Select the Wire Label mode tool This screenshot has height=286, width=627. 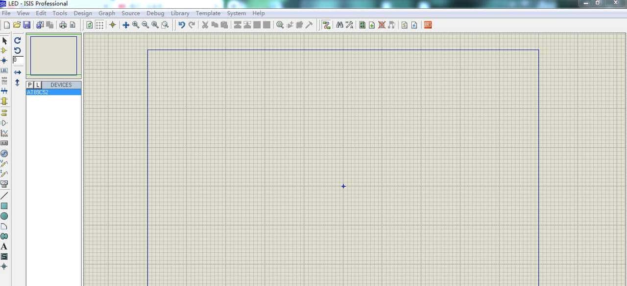click(x=4, y=71)
